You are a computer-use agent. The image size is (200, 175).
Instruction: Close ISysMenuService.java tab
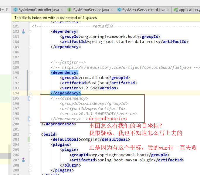pos(112,10)
